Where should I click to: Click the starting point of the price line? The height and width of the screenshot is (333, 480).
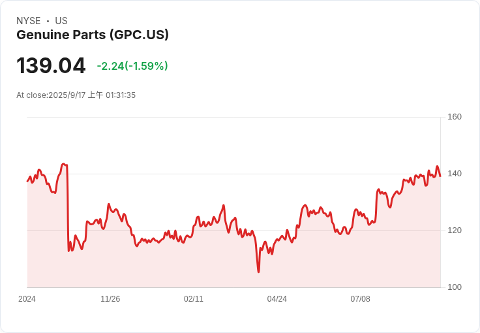[x=27, y=181]
